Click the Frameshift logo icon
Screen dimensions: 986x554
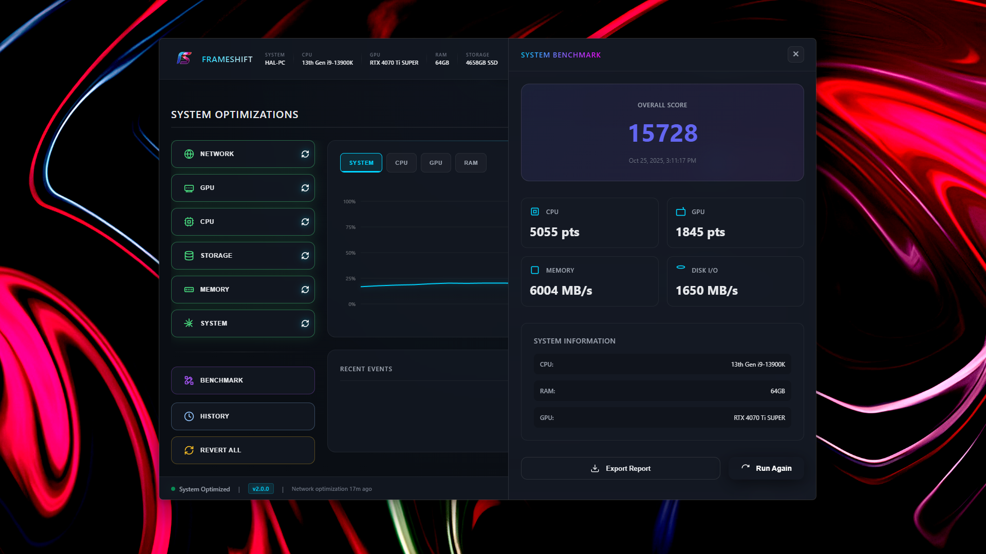click(184, 59)
